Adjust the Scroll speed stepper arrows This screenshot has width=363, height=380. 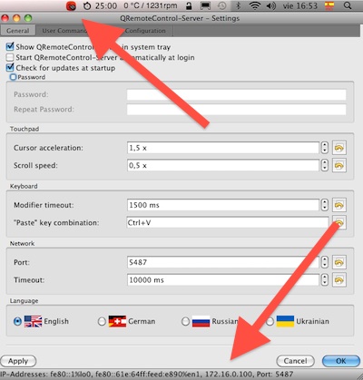point(325,165)
